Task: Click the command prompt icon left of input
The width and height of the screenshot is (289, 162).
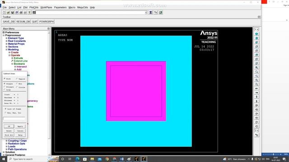Action: pyautogui.click(x=34, y=13)
